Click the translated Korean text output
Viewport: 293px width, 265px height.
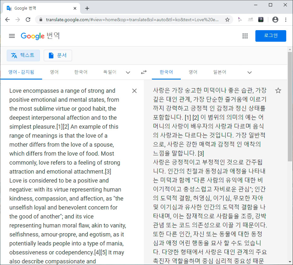point(210,175)
